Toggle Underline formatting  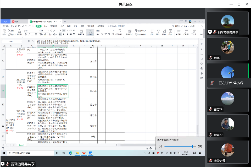[32, 34]
